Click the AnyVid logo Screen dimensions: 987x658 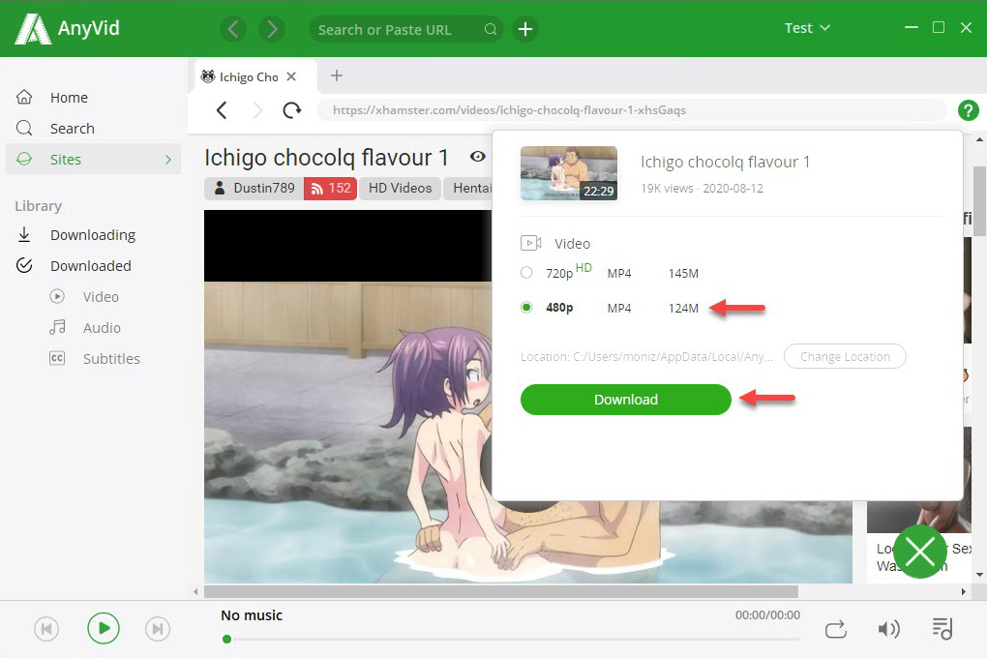pos(68,28)
